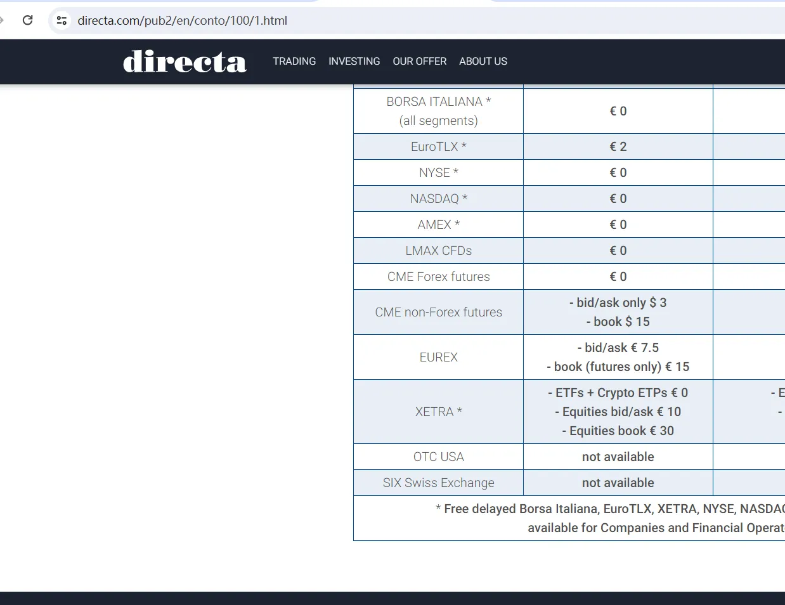Click the 'Free delayed Borsa Italiana' footnote

point(610,509)
